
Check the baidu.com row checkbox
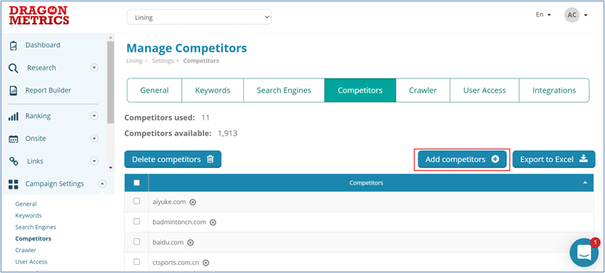click(x=136, y=241)
